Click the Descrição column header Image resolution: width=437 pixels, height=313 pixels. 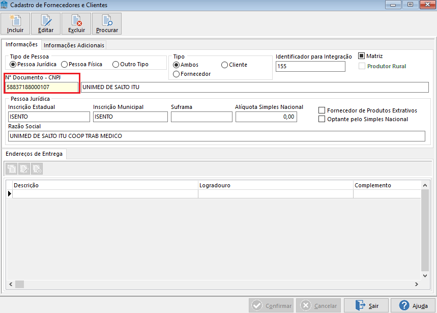[x=105, y=185]
